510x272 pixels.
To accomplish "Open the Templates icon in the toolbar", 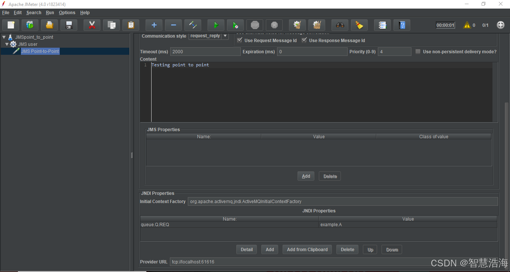I will coord(30,25).
